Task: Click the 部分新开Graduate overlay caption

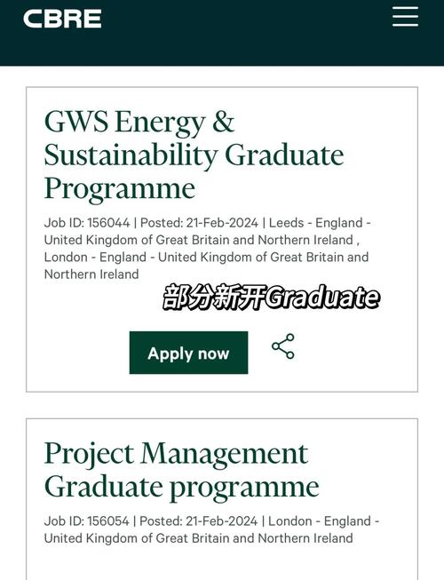Action: [271, 297]
